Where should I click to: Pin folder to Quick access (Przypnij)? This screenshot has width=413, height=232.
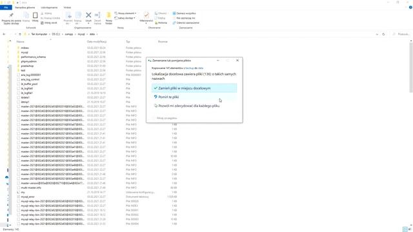[x=11, y=18]
